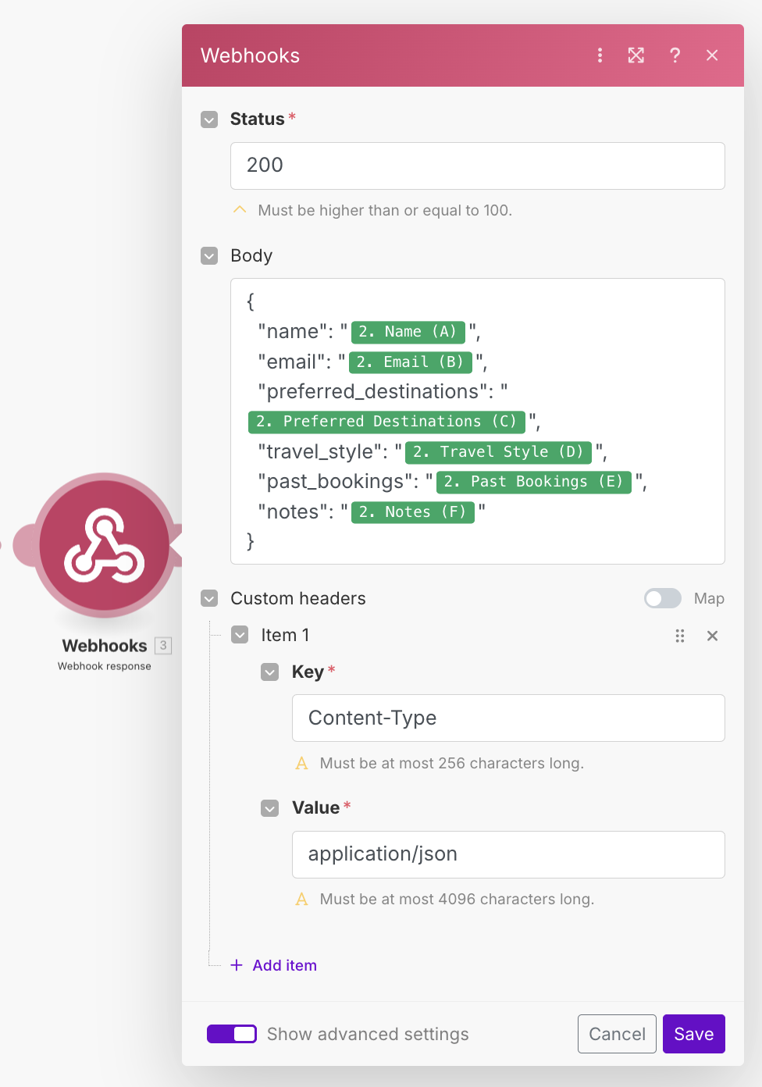Screen dimensions: 762x1087
Task: Select the '2. Preferred Destinations (C)' token
Action: tap(386, 422)
